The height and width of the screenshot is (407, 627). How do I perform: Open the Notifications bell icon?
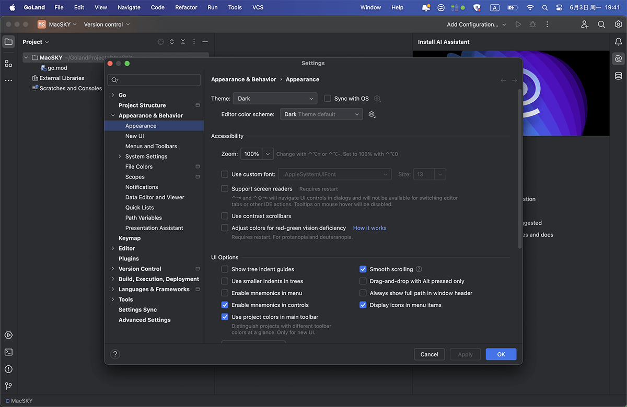pos(619,42)
